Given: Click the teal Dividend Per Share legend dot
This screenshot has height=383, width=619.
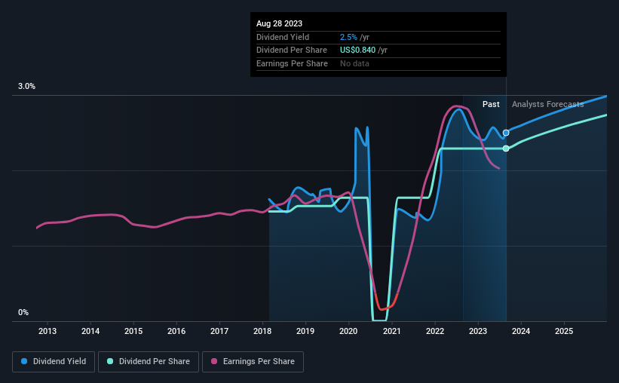Looking at the screenshot, I should tap(110, 361).
